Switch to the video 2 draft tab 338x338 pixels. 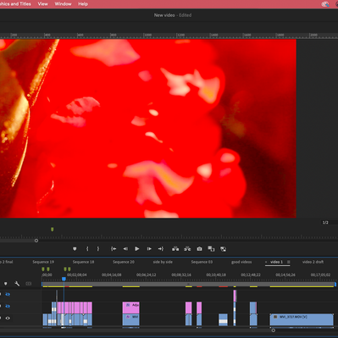[x=313, y=262]
